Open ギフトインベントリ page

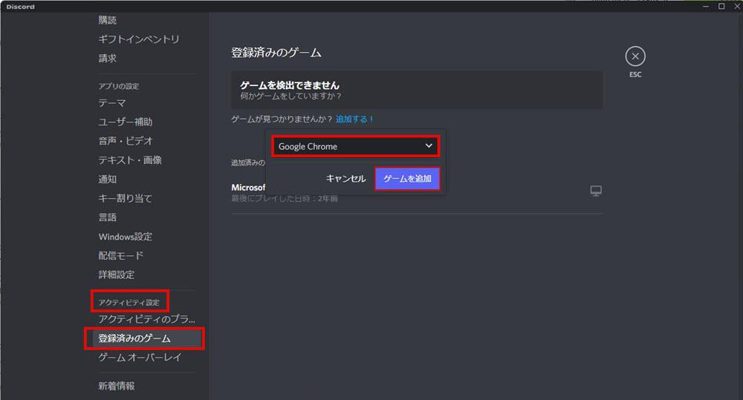click(139, 39)
